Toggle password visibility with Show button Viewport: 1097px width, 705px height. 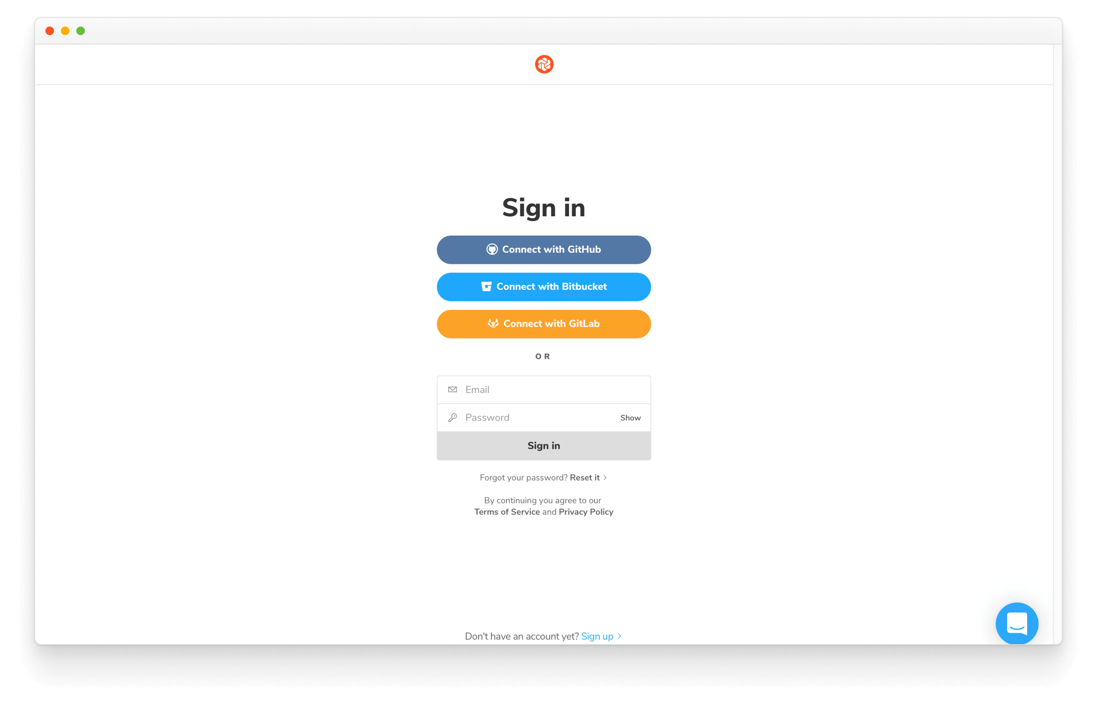631,417
